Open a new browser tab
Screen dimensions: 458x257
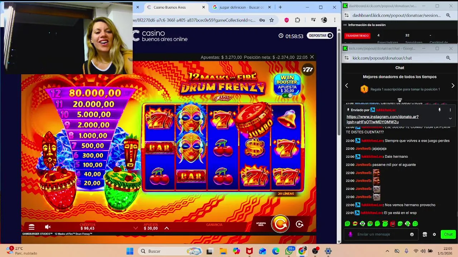click(280, 7)
